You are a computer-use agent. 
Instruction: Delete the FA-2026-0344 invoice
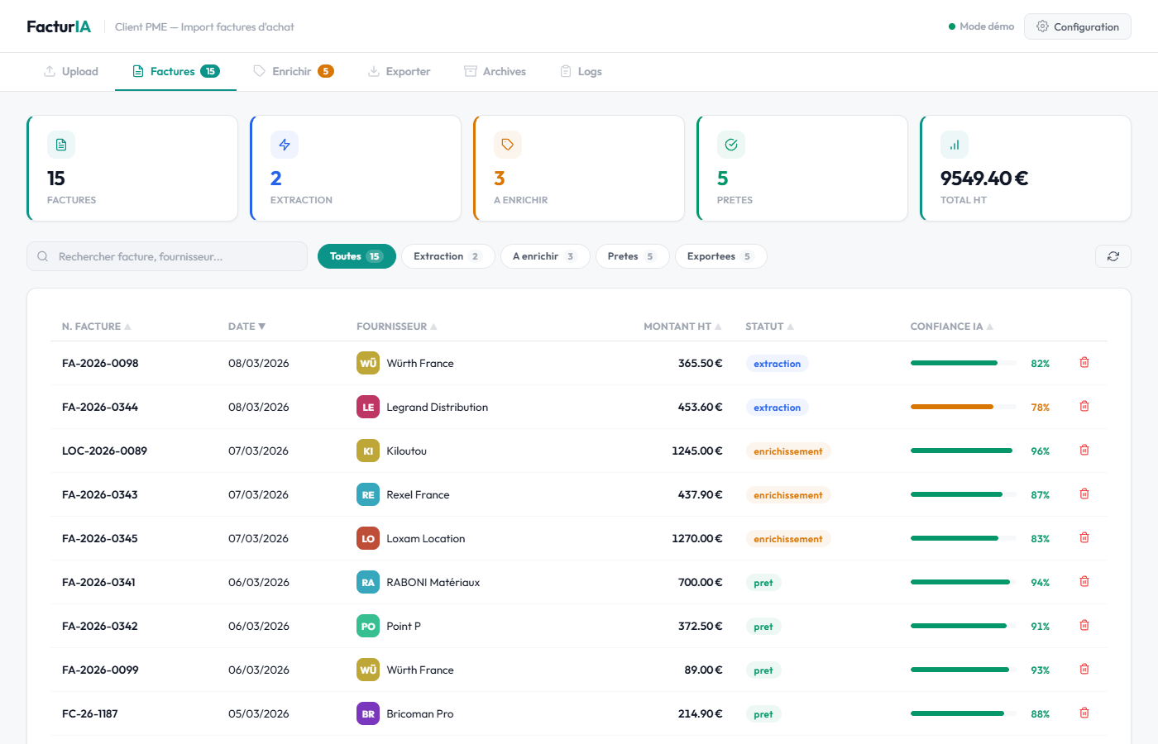coord(1084,406)
